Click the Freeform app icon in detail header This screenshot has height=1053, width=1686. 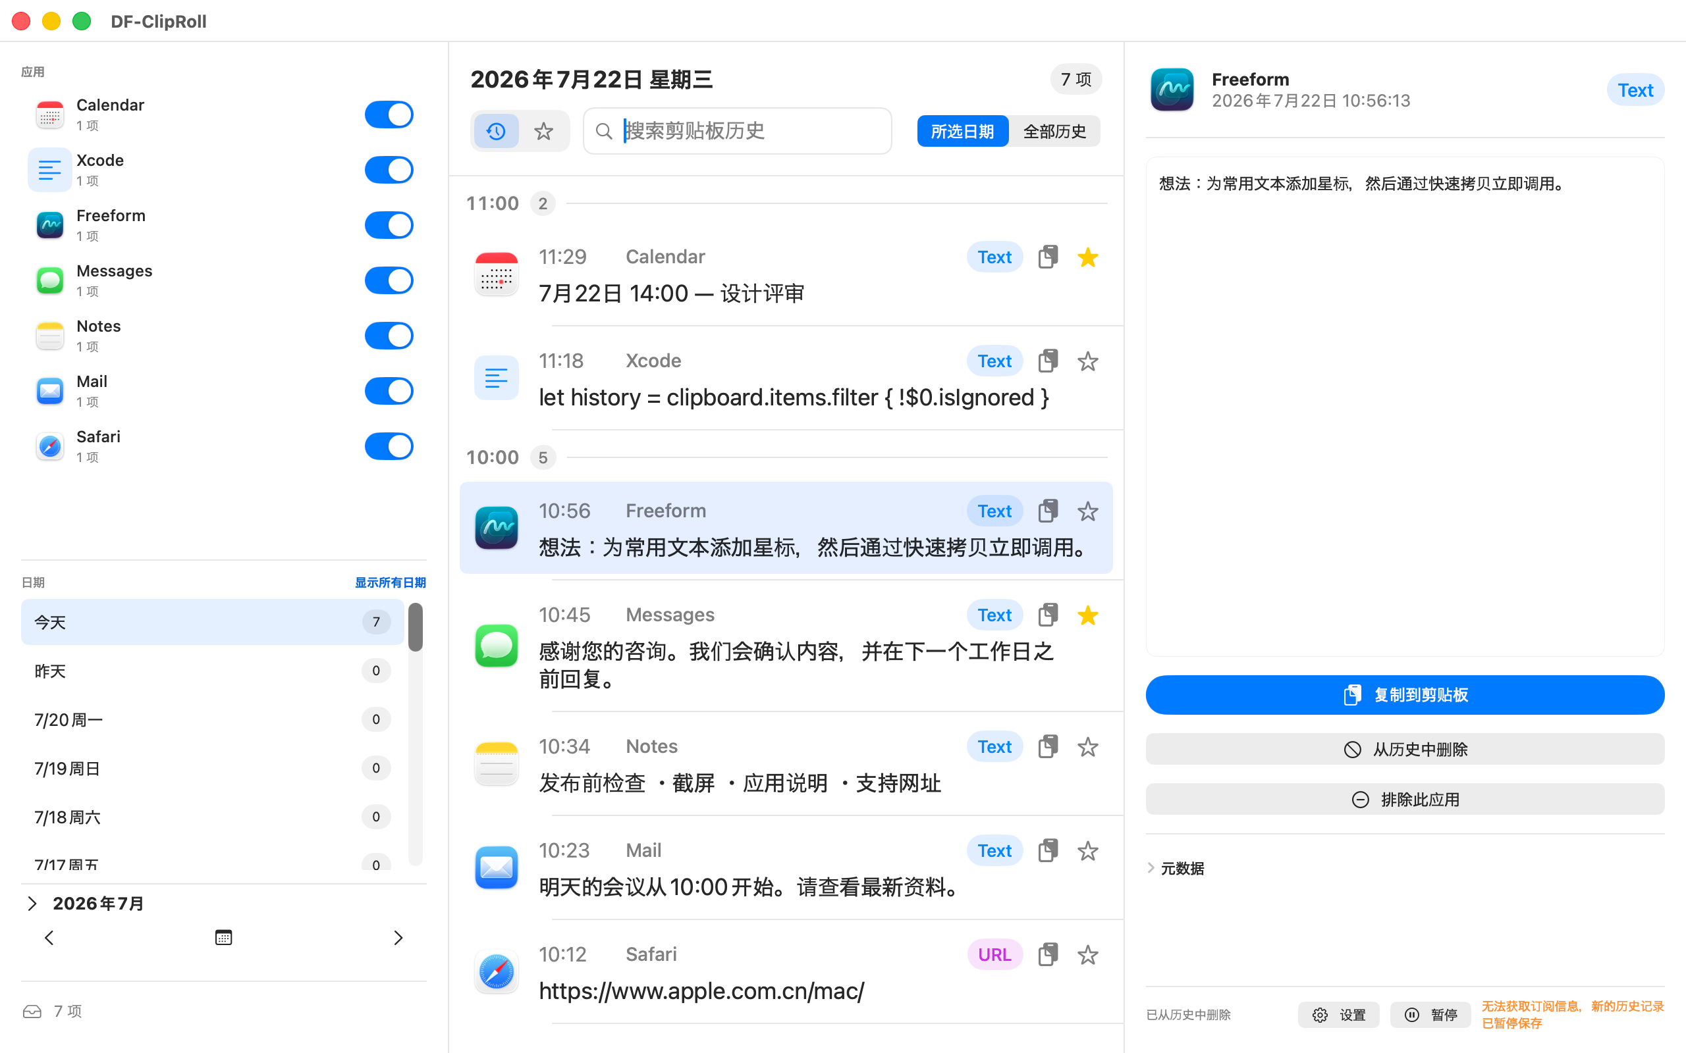1172,90
